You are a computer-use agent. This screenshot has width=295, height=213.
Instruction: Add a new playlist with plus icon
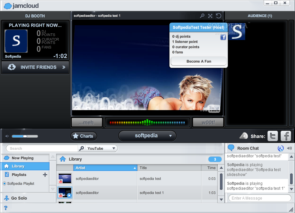[x=45, y=175]
